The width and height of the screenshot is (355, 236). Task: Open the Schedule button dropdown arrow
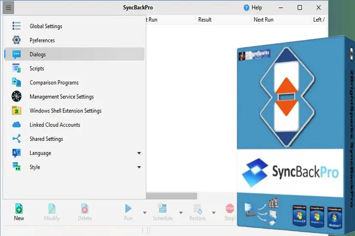tap(181, 213)
